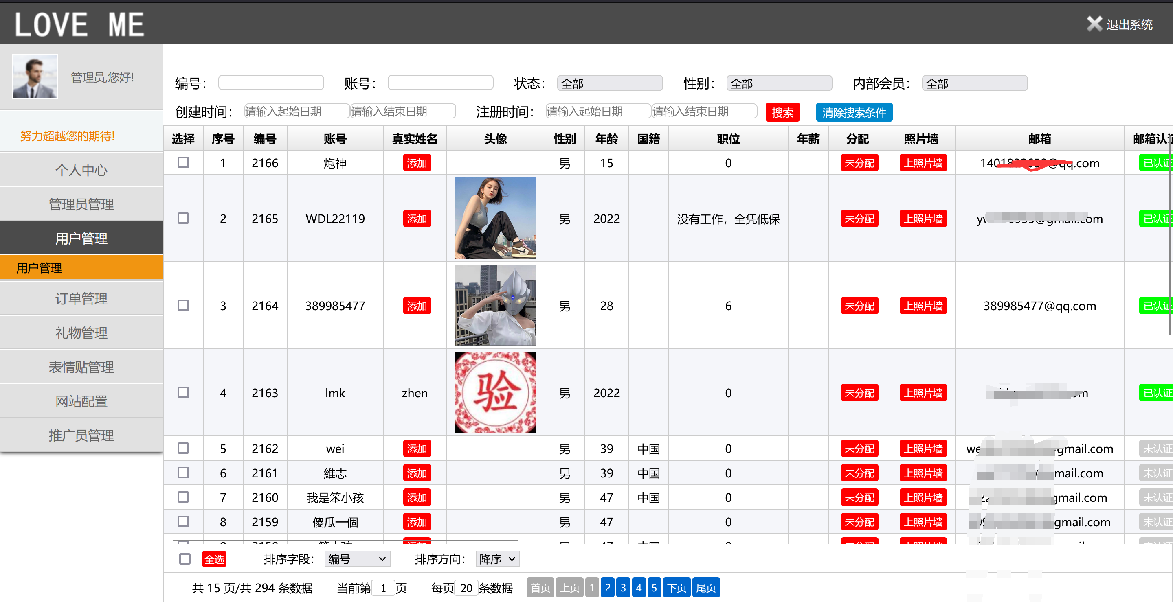The image size is (1173, 604).
Task: Toggle the select-all checkbox at bottom
Action: coord(185,558)
